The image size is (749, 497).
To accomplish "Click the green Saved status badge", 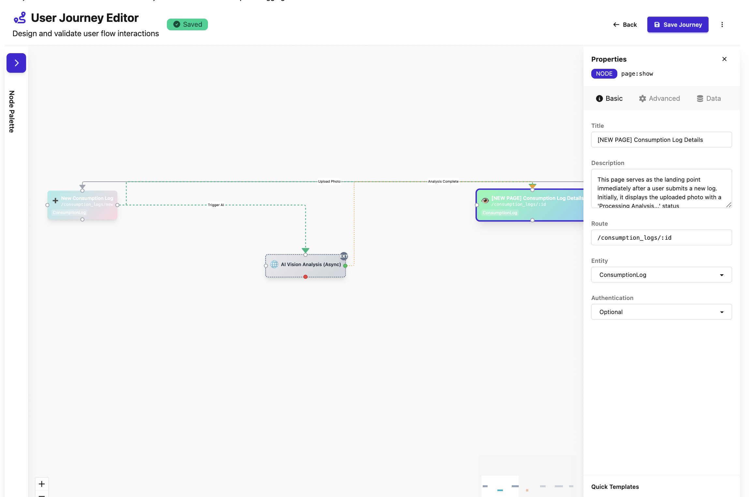I will 187,24.
